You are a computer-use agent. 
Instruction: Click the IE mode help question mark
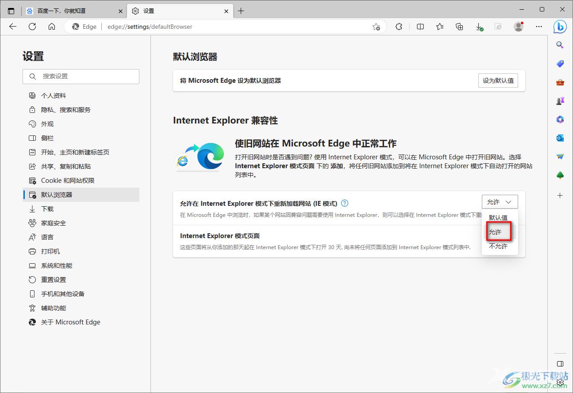pos(345,204)
